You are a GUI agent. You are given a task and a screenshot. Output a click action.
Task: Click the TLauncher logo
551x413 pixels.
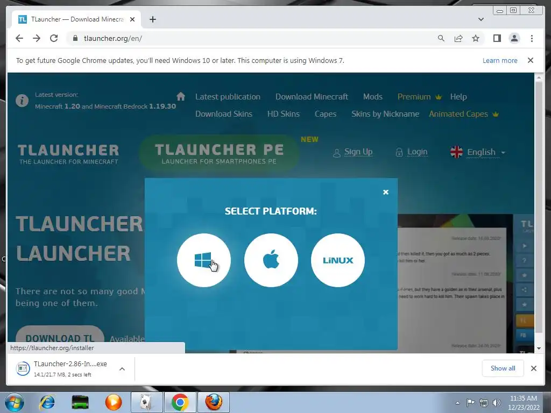[x=68, y=154]
